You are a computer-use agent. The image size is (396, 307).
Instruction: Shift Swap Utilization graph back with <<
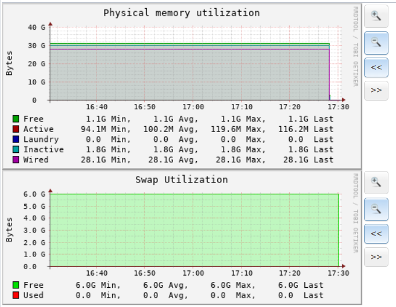point(376,234)
